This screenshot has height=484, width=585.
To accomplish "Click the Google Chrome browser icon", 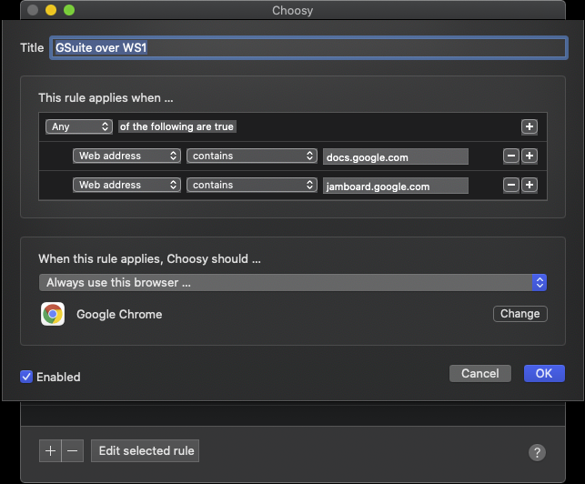I will tap(53, 314).
